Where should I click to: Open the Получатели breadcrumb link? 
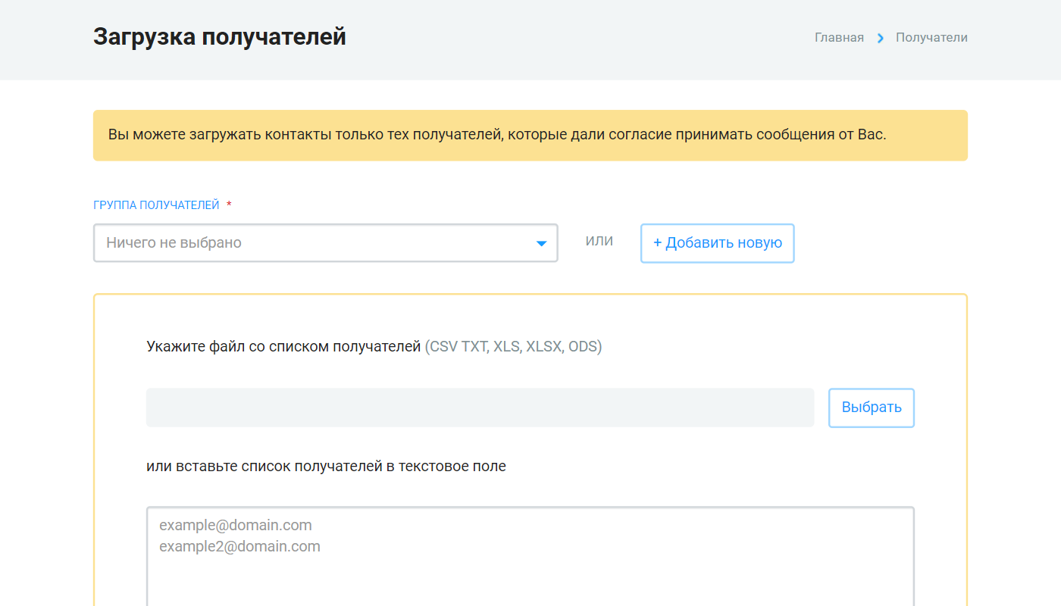pyautogui.click(x=931, y=37)
